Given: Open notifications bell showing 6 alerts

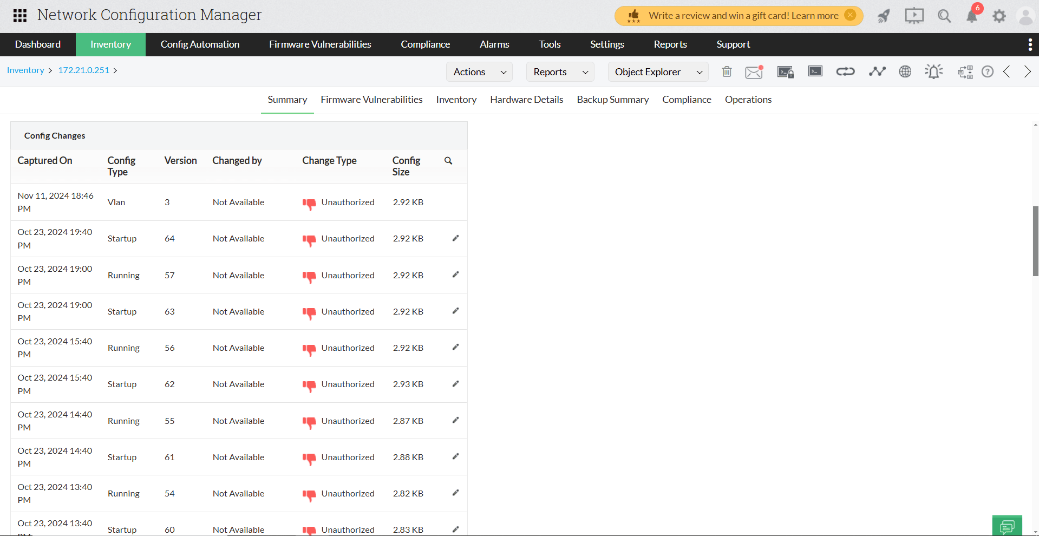Looking at the screenshot, I should pos(972,16).
